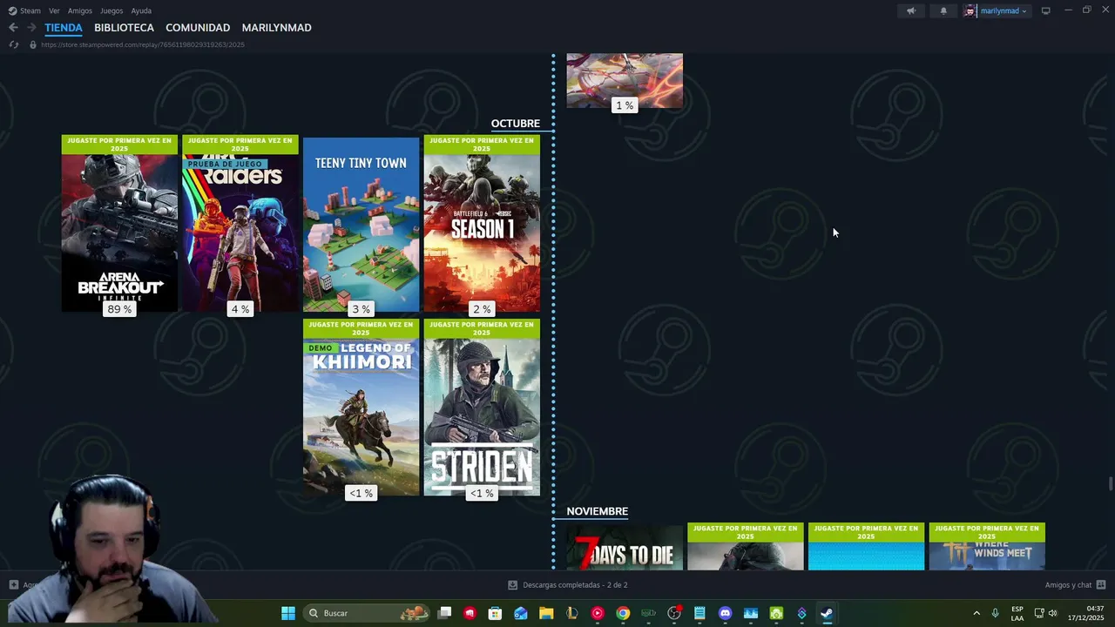Open the ESP LAA language selector
This screenshot has height=627, width=1115.
click(x=1017, y=613)
